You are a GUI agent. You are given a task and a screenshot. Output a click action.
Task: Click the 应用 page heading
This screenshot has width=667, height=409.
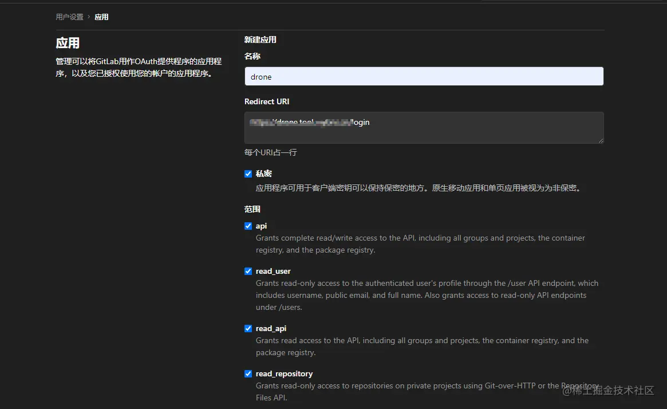tap(68, 43)
